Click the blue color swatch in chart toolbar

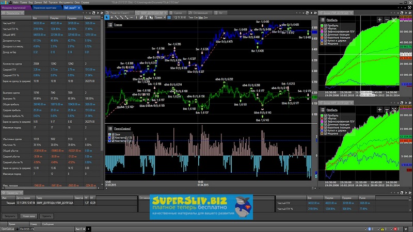coord(169,16)
